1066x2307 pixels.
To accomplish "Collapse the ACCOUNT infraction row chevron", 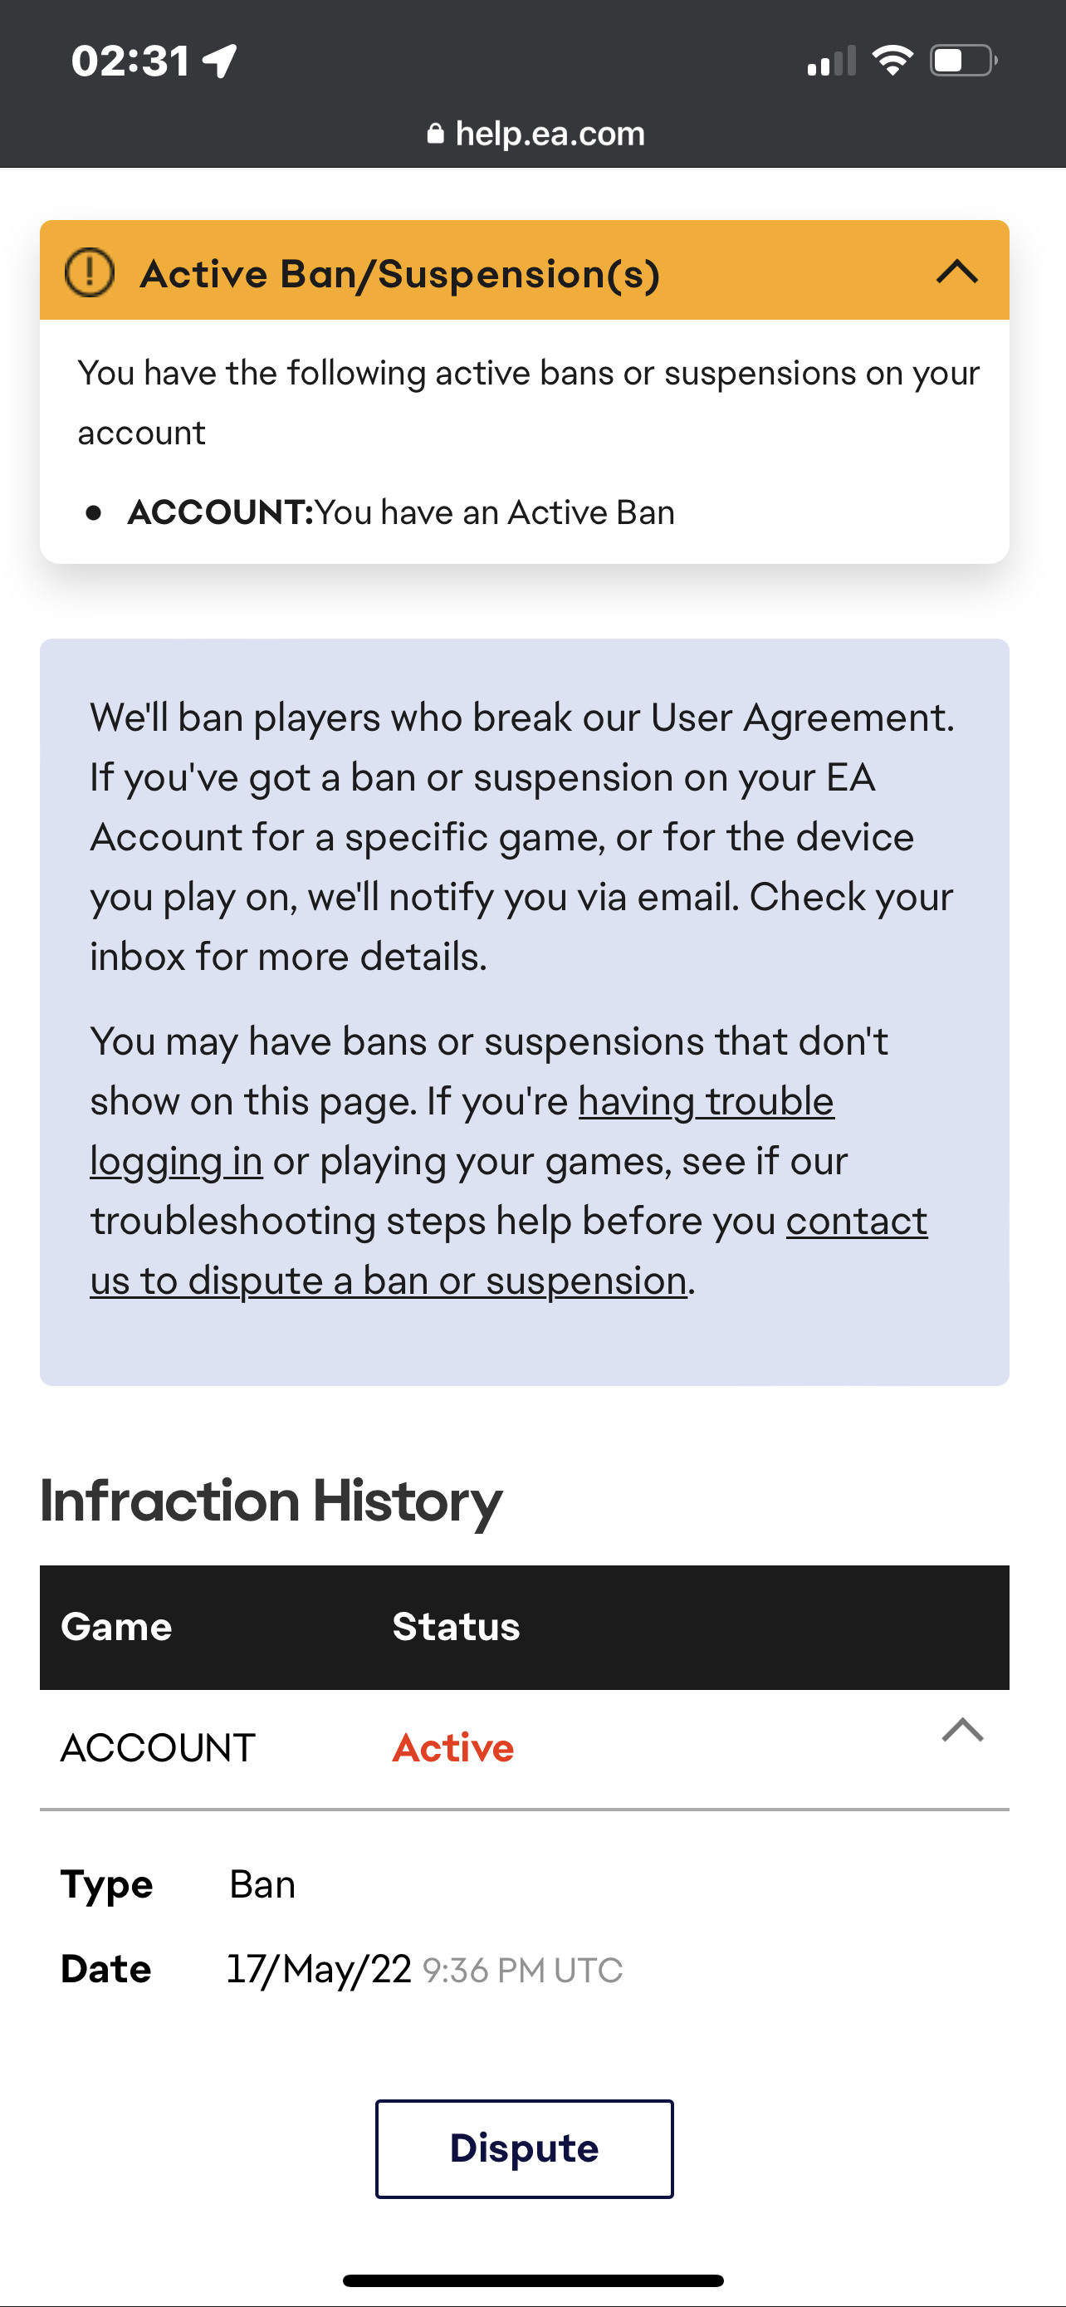I will (x=962, y=1731).
